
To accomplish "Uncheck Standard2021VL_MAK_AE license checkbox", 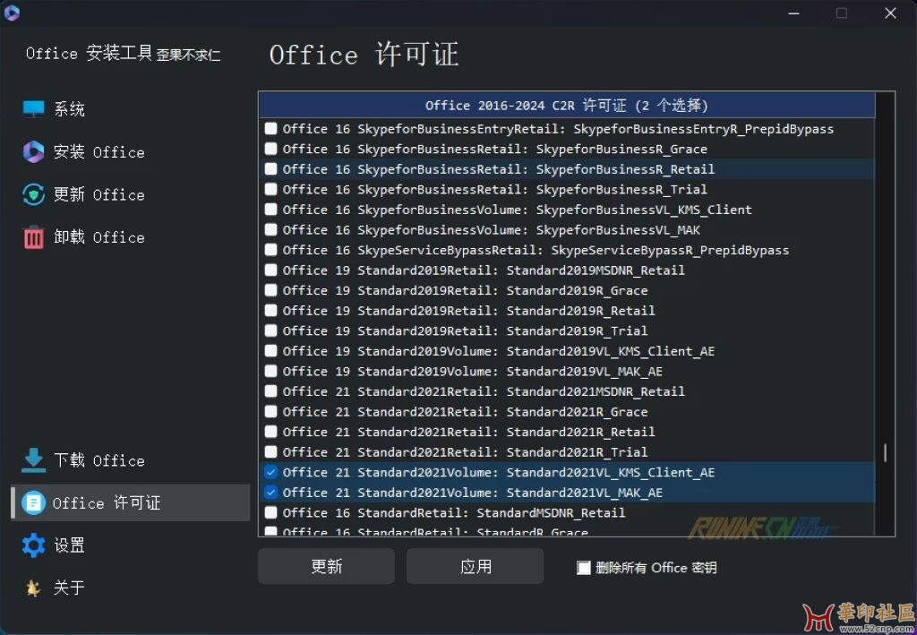I will [271, 493].
